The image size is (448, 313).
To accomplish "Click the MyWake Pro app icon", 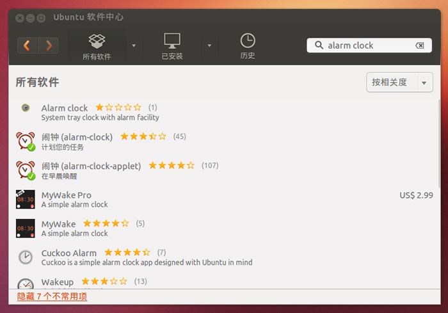I will pyautogui.click(x=26, y=199).
